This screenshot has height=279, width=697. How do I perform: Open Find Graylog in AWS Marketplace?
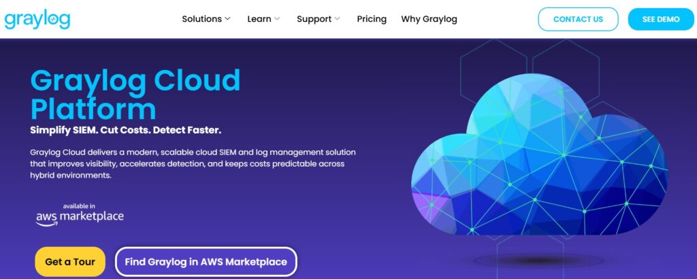click(x=206, y=262)
